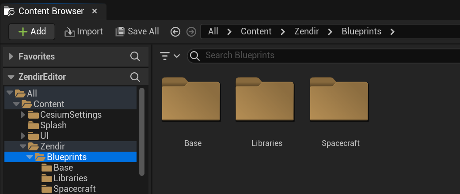
Task: Open the Libraries folder icon
Action: click(265, 100)
